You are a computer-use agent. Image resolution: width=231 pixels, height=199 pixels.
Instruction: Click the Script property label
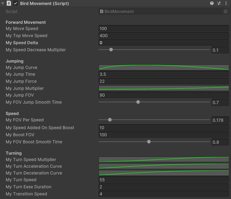coord(11,11)
